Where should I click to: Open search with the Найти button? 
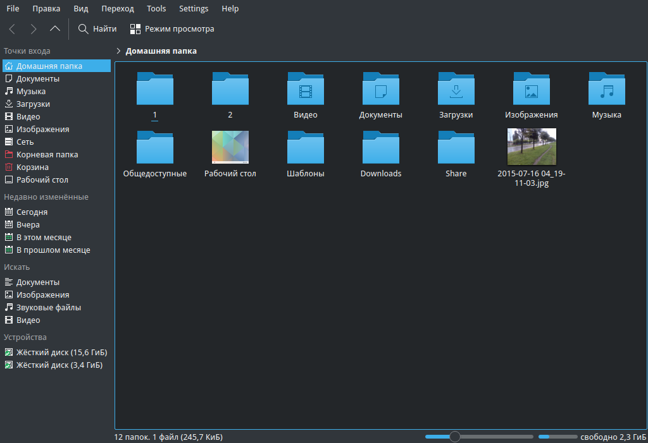coord(97,29)
